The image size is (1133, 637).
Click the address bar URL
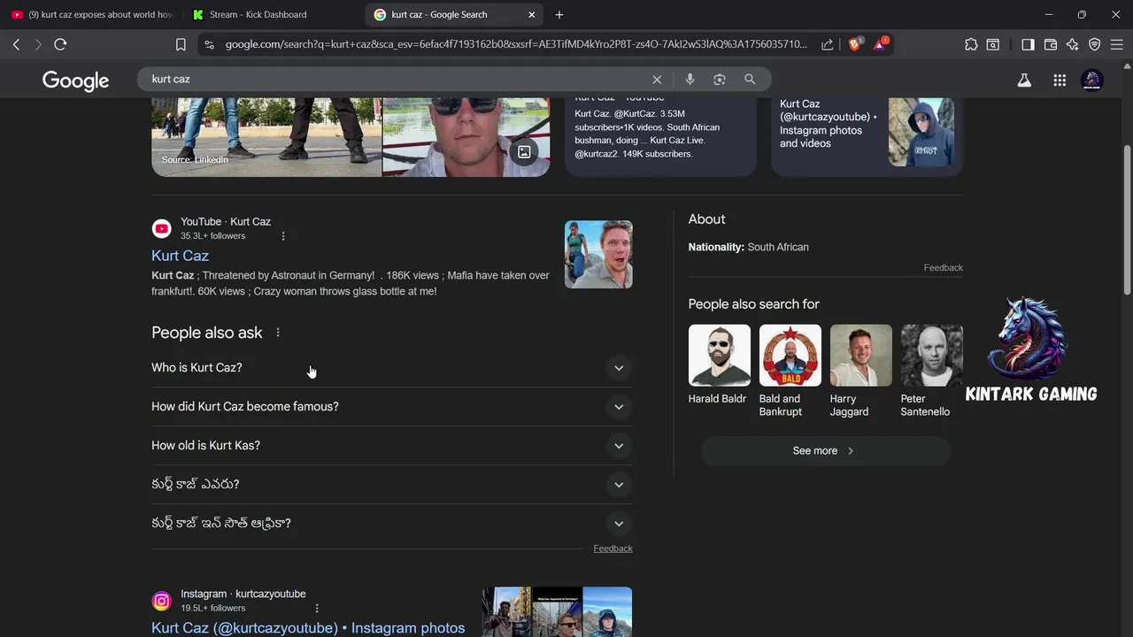(x=516, y=44)
